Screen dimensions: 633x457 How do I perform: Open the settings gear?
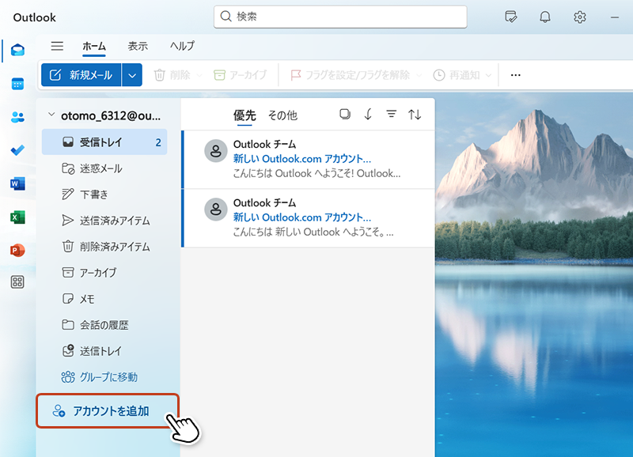[580, 17]
